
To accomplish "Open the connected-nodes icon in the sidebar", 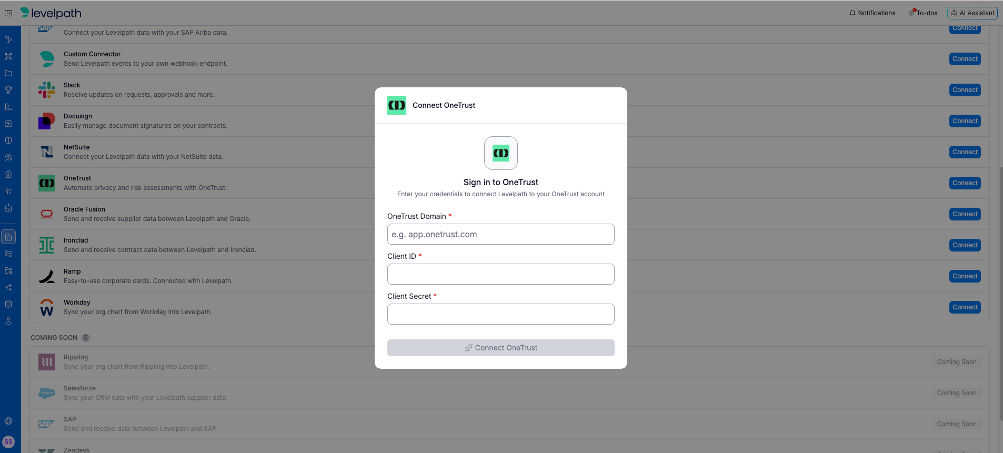I will 8,56.
